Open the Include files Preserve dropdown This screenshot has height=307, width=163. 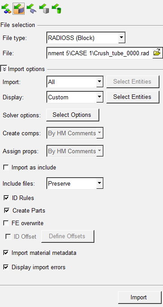tap(99, 183)
